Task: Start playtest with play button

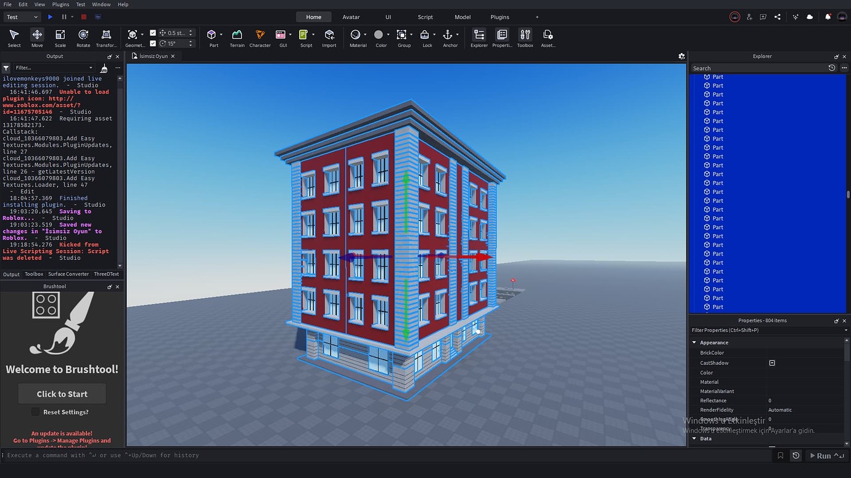Action: [x=51, y=17]
